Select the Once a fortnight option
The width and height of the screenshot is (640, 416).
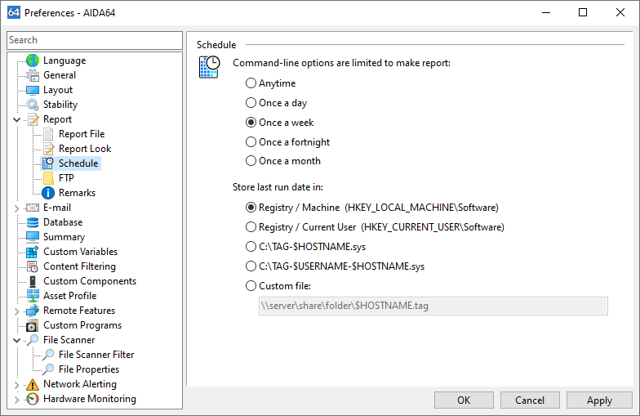(x=287, y=142)
